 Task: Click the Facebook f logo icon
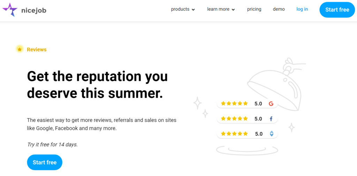point(271,119)
